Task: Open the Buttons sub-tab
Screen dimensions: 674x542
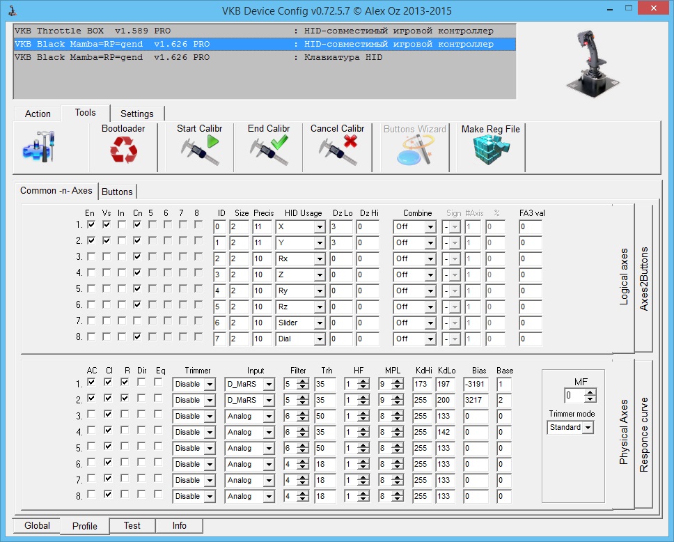Action: click(118, 192)
